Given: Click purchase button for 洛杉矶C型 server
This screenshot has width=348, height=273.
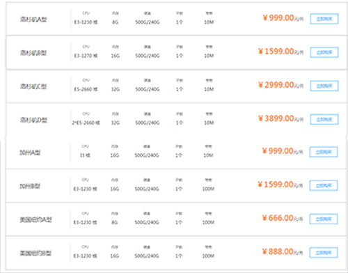Looking at the screenshot, I should (x=324, y=86).
